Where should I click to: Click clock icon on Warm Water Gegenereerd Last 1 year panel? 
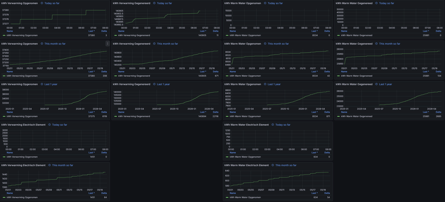click(377, 84)
